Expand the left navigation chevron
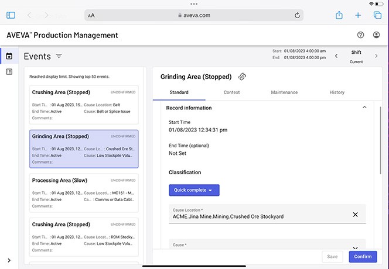This screenshot has width=389, height=269. [x=9, y=260]
